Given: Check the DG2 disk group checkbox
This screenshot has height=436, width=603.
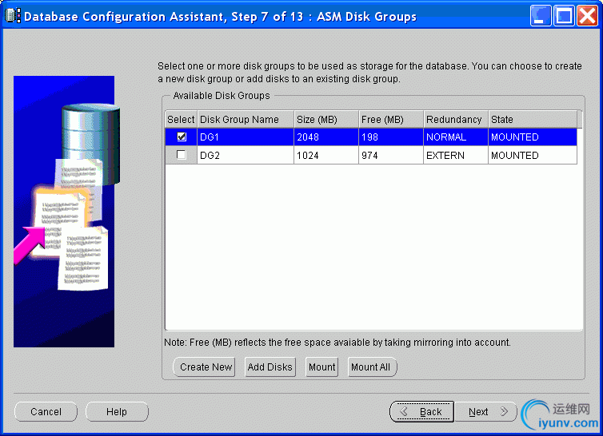Looking at the screenshot, I should pyautogui.click(x=181, y=155).
